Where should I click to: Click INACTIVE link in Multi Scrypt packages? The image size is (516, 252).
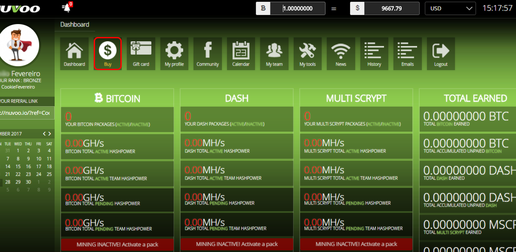391,124
